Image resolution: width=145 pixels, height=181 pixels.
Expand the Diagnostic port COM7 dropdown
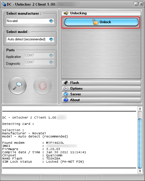[x=39, y=62]
